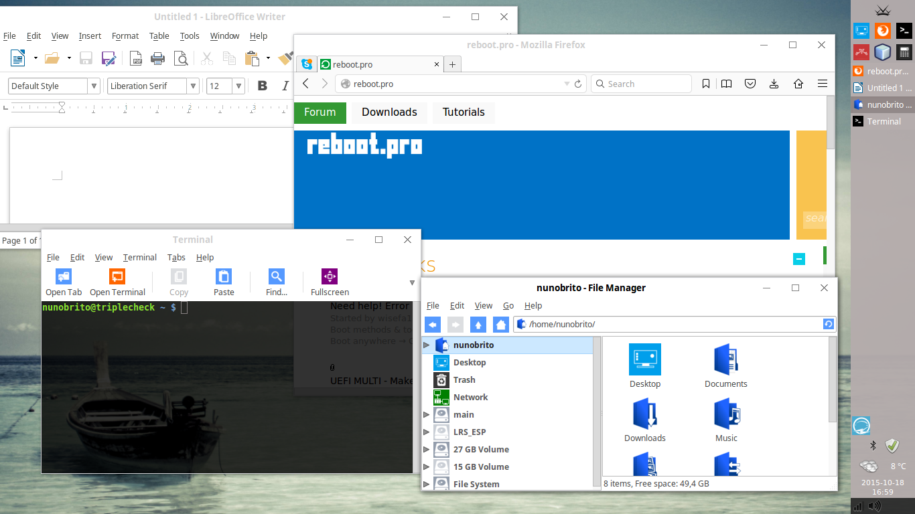Open the Writer open-file dropdown arrow
This screenshot has height=514, width=915.
tap(69, 58)
